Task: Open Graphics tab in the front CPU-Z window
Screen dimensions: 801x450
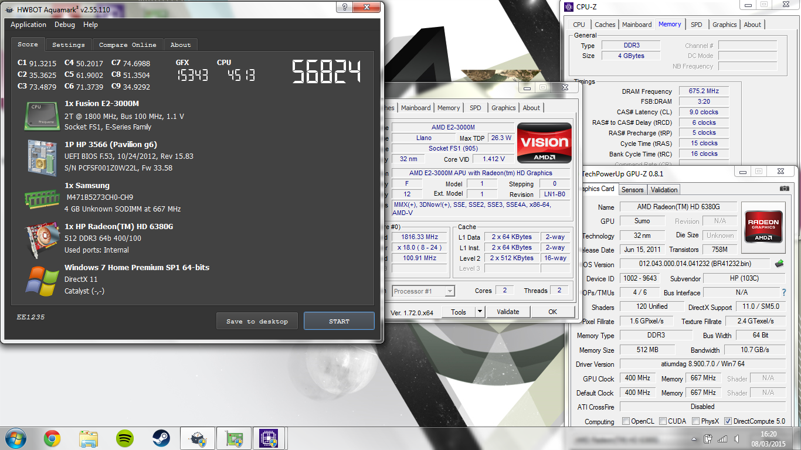Action: pos(504,108)
